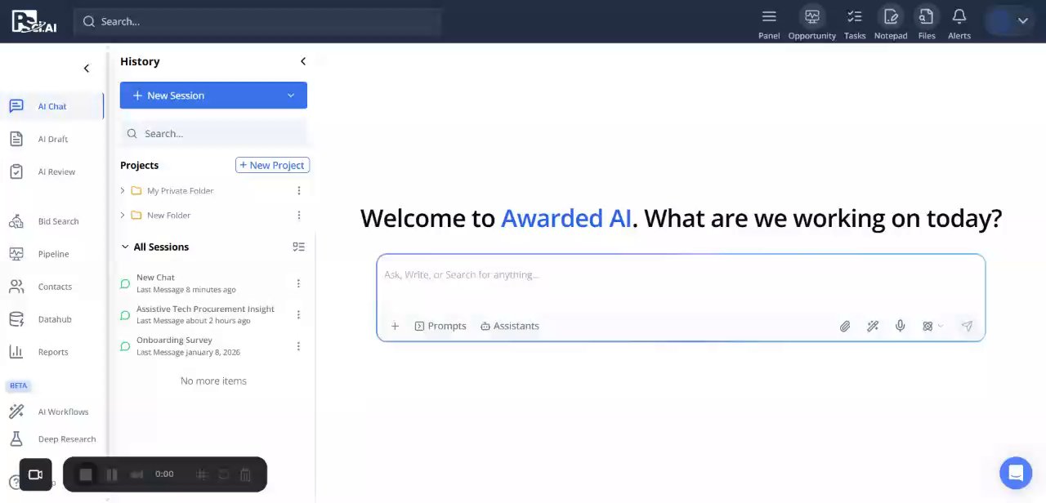The width and height of the screenshot is (1046, 503).
Task: Click the Reports bar chart icon
Action: (x=16, y=352)
